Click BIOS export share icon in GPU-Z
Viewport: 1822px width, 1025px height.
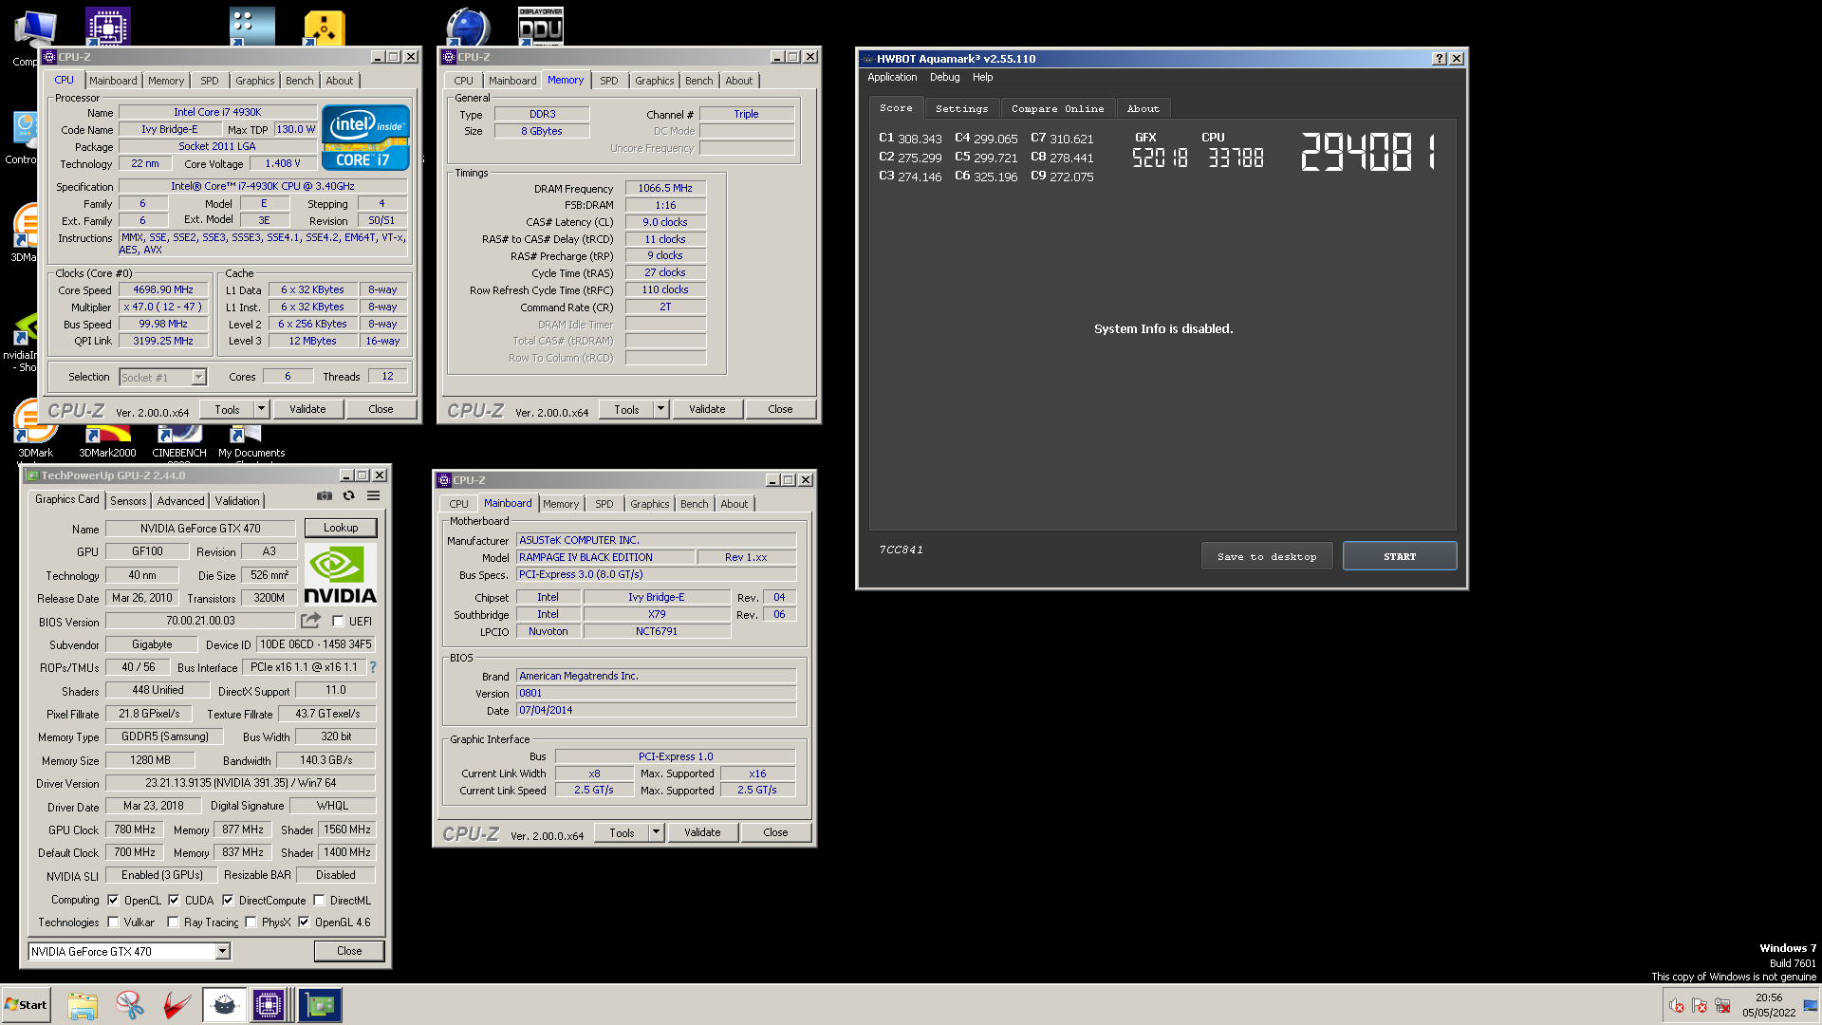(x=310, y=621)
